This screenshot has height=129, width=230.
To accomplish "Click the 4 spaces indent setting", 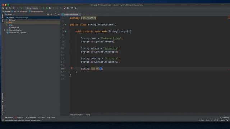I will (222, 120).
